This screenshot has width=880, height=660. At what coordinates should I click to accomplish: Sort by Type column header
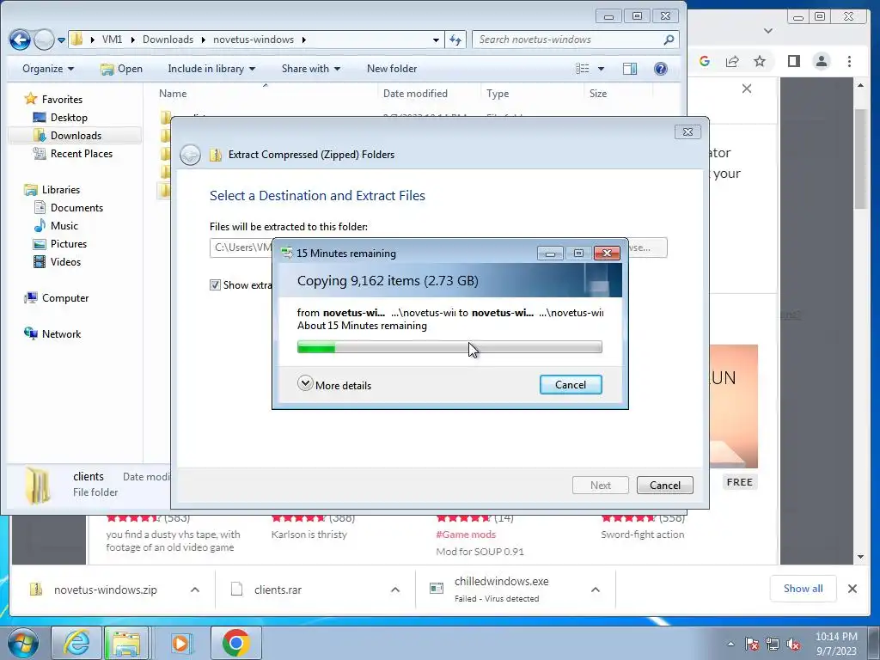[498, 93]
